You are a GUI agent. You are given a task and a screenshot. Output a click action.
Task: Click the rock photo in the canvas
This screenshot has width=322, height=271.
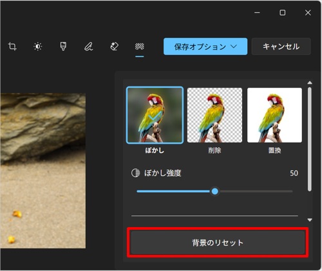click(x=43, y=171)
